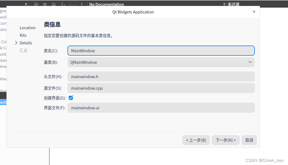Select the Details step in the sidebar
This screenshot has width=288, height=165.
(26, 43)
